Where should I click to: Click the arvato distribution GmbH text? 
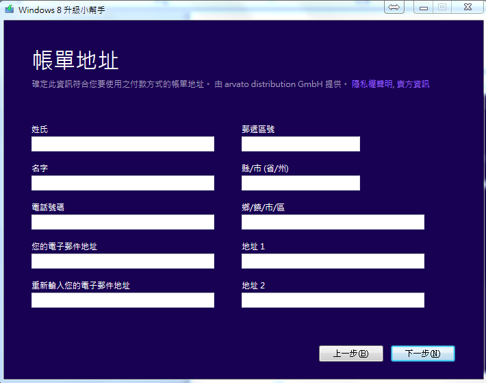point(274,84)
